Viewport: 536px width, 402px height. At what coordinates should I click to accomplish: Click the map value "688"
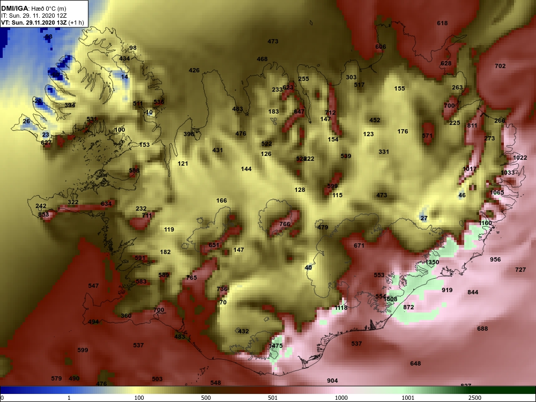[482, 329]
